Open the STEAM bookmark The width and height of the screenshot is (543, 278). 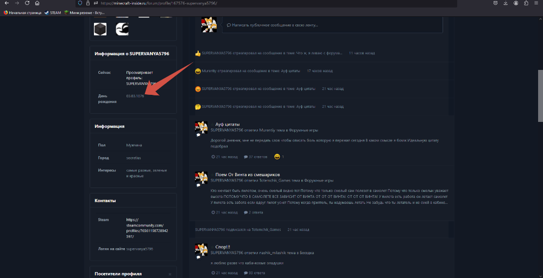tap(53, 13)
